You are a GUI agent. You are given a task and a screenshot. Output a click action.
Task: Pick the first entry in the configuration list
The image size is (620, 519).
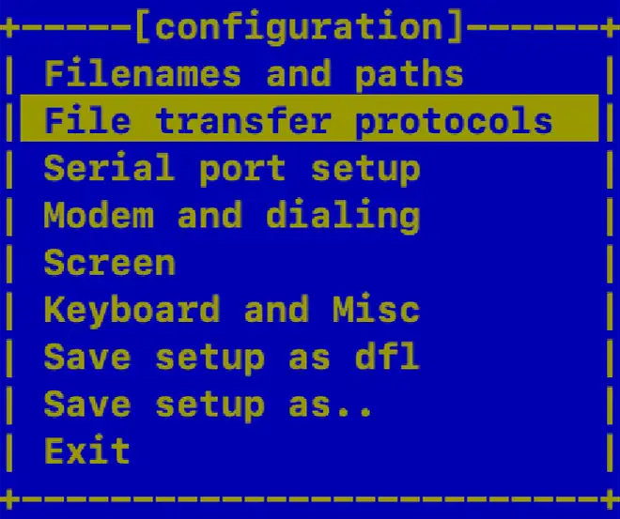(x=254, y=74)
